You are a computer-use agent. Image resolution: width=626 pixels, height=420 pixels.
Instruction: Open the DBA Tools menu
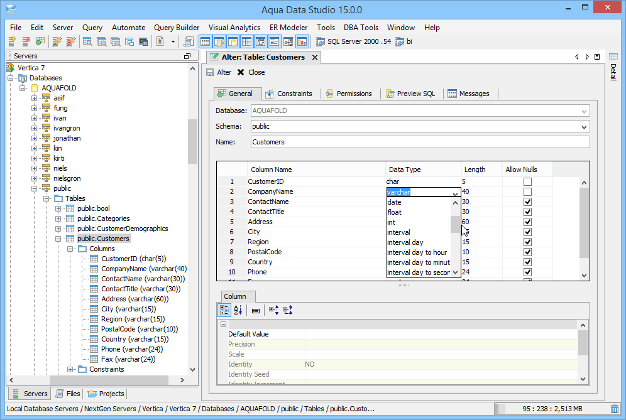click(361, 28)
